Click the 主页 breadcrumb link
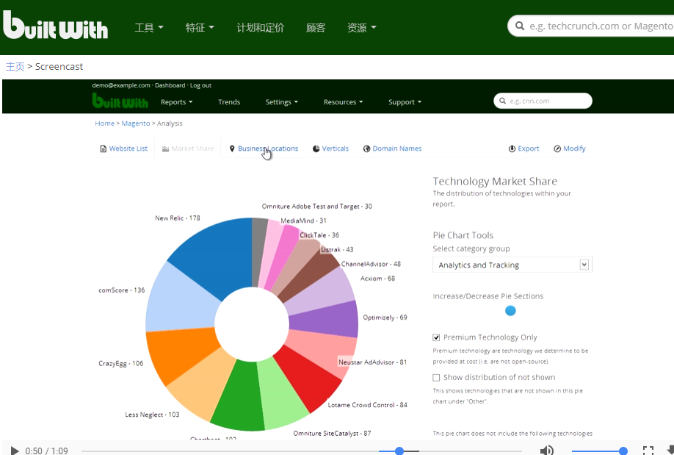This screenshot has width=674, height=455. pyautogui.click(x=15, y=67)
